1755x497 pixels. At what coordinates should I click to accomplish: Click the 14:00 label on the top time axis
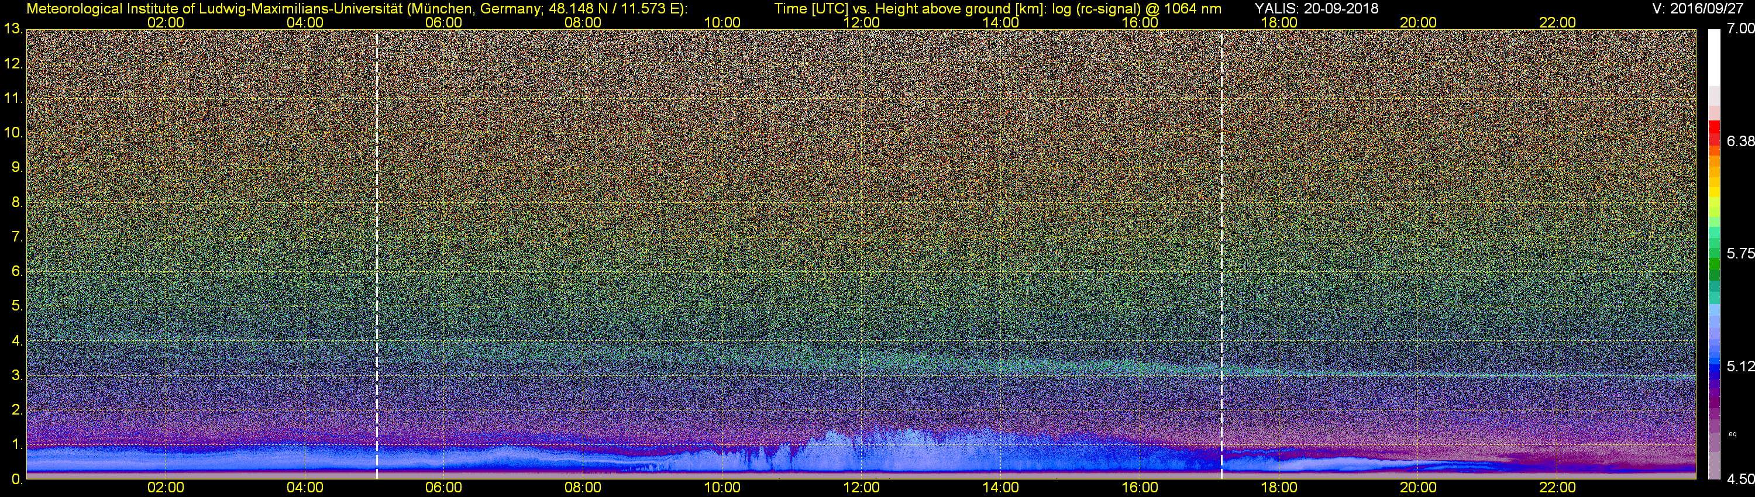[1001, 22]
